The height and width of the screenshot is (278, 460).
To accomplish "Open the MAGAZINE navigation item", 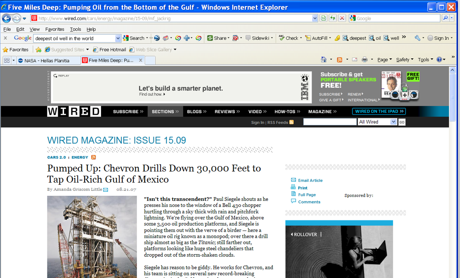I will click(322, 111).
